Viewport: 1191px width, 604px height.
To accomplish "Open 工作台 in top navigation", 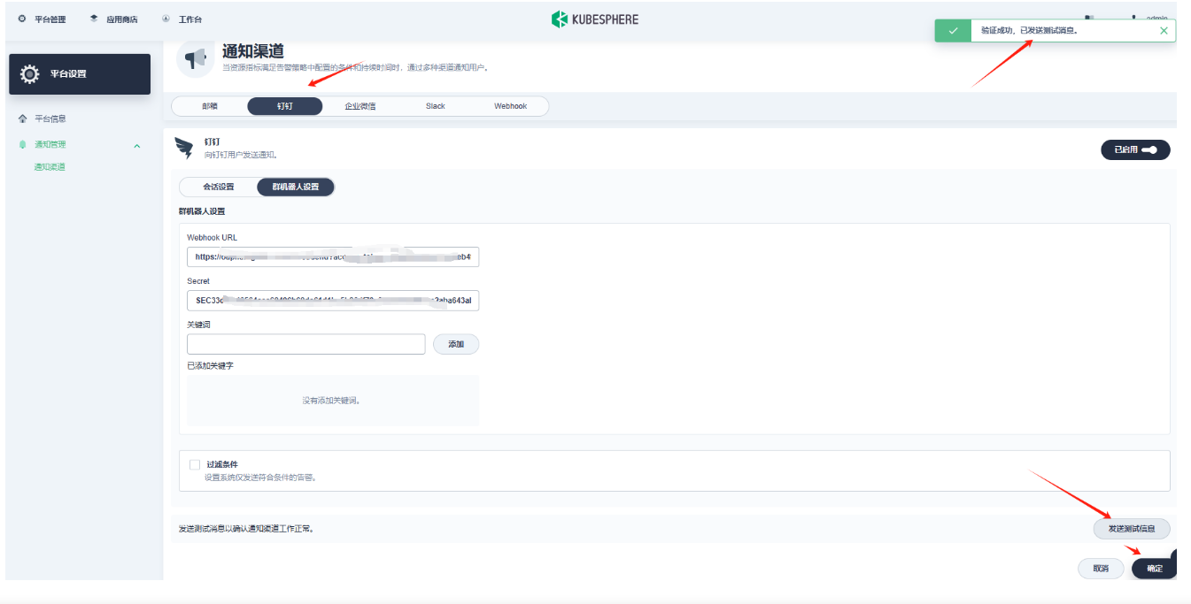I will pyautogui.click(x=190, y=19).
